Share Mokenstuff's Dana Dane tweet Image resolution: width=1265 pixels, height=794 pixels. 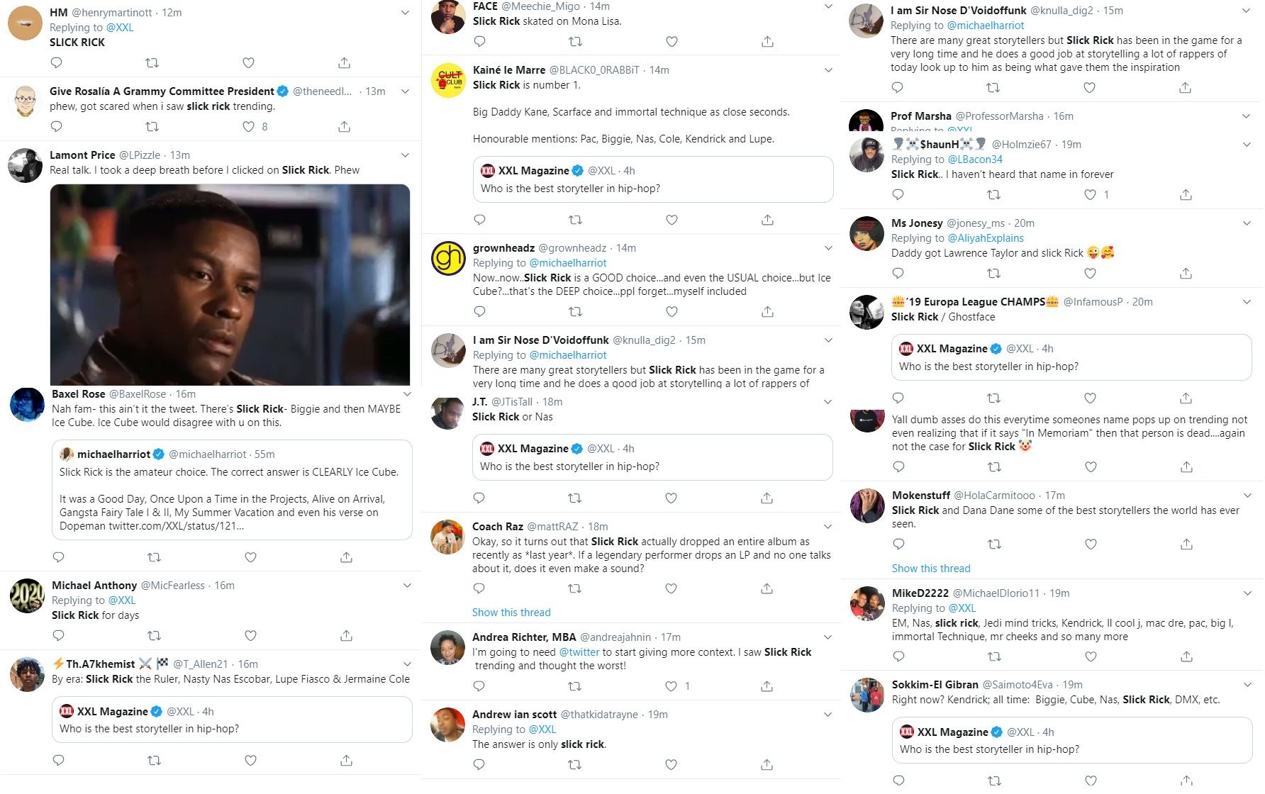point(1186,544)
